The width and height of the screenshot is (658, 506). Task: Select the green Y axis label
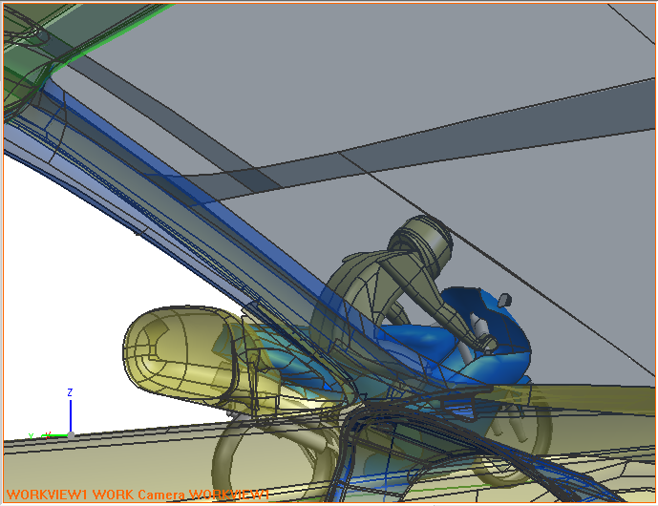pyautogui.click(x=32, y=435)
